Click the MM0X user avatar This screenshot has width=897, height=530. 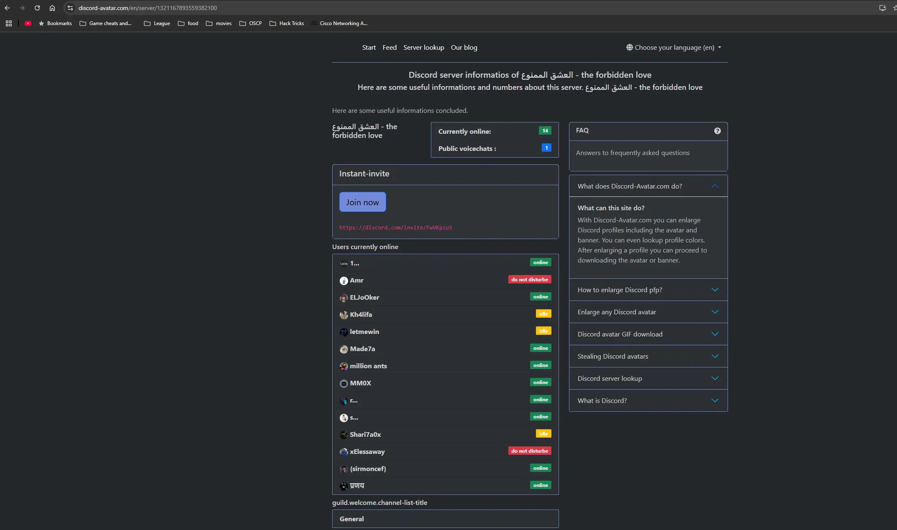pyautogui.click(x=343, y=384)
